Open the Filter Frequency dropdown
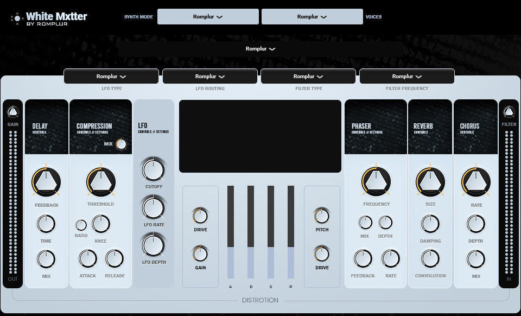 (x=407, y=77)
